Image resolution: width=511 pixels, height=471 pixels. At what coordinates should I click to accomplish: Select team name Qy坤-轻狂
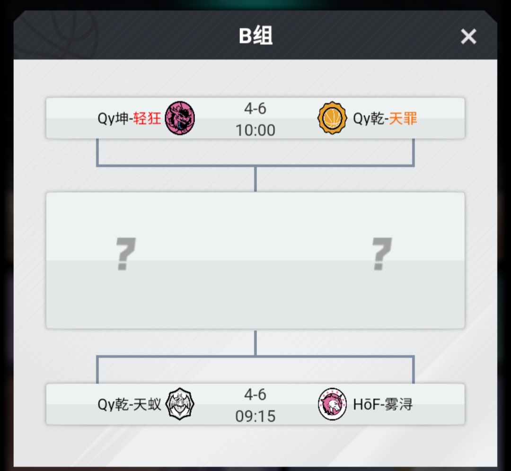[x=129, y=118]
